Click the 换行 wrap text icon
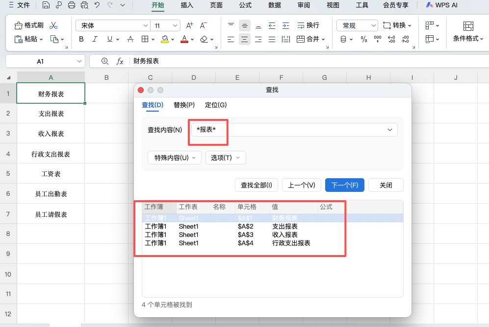Viewport: 489px width, 327px height. tap(309, 25)
